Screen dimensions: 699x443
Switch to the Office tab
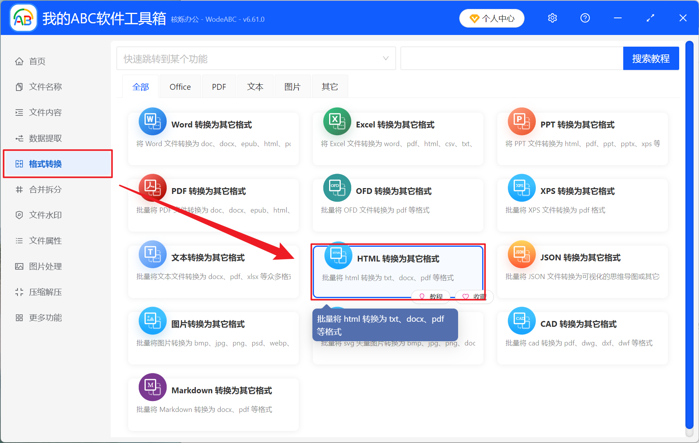[180, 87]
